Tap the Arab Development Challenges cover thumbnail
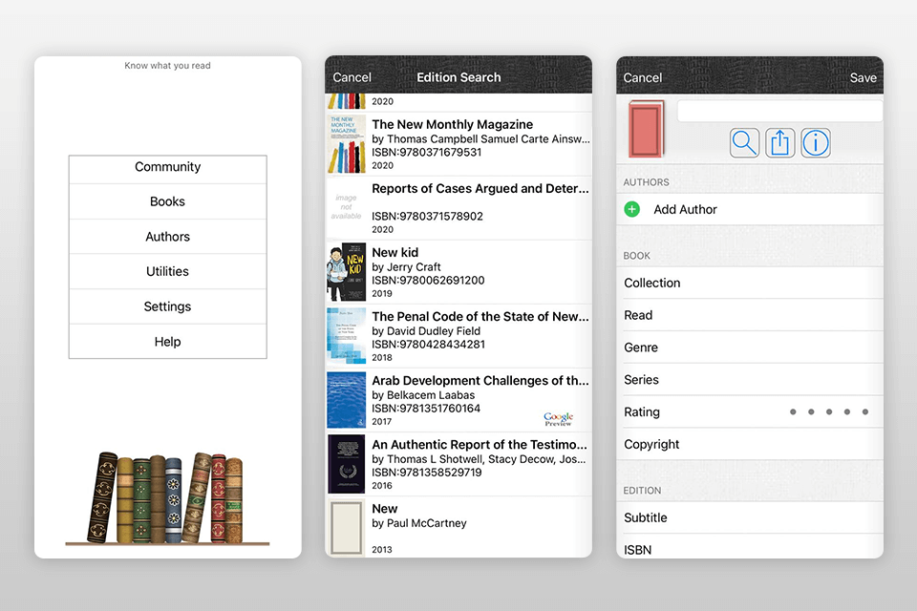This screenshot has height=611, width=917. 346,401
